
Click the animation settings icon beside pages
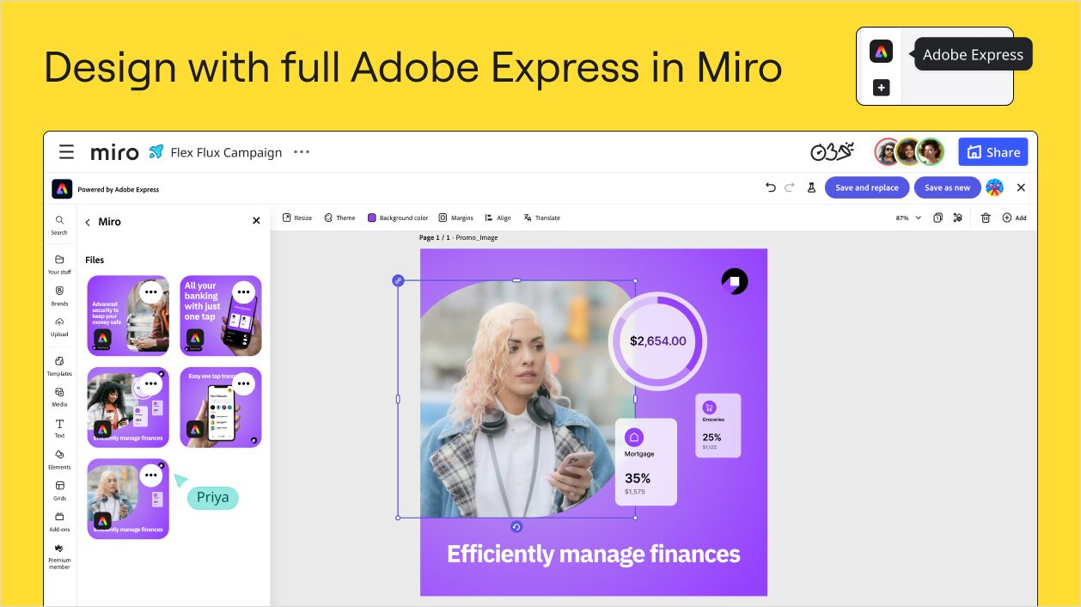tap(957, 218)
